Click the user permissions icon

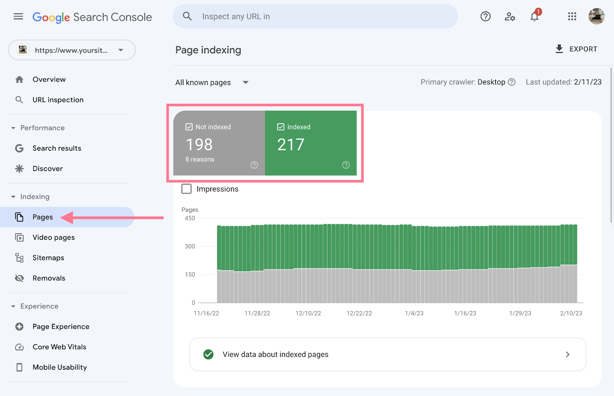point(510,16)
